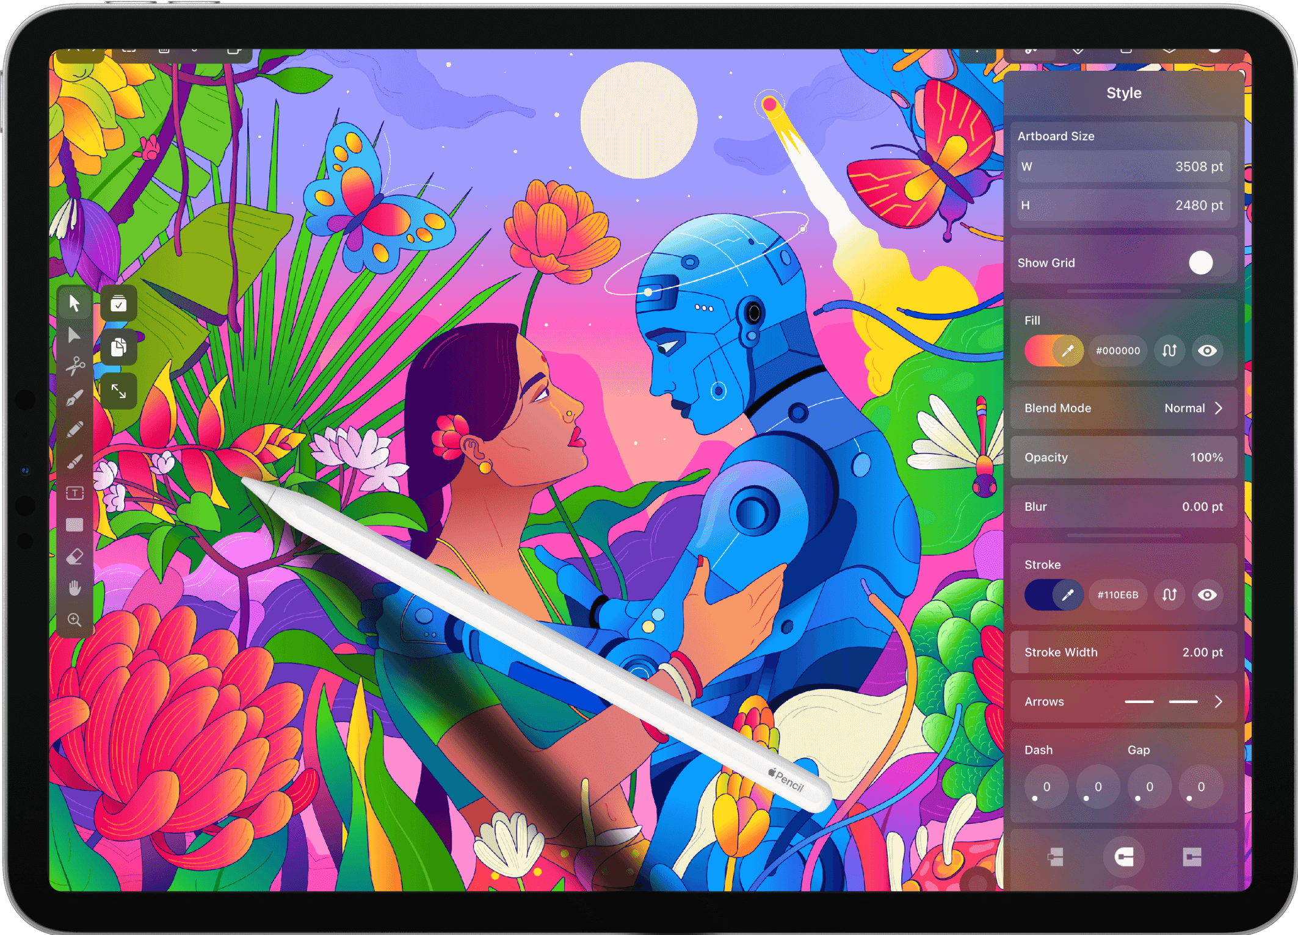Image resolution: width=1298 pixels, height=935 pixels.
Task: Activate the Text tool
Action: (x=74, y=493)
